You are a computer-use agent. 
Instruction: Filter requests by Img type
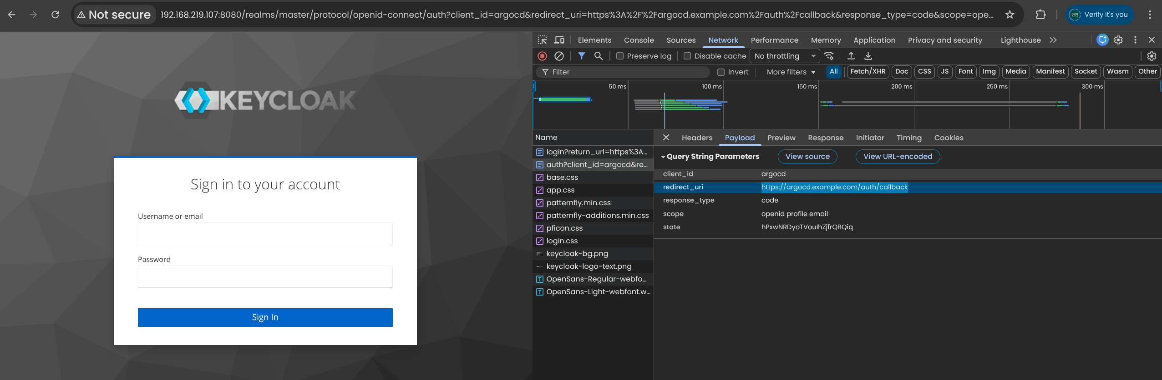(x=989, y=71)
